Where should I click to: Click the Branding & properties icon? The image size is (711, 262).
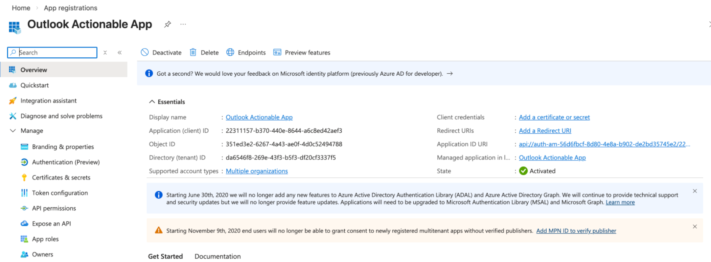click(x=24, y=147)
